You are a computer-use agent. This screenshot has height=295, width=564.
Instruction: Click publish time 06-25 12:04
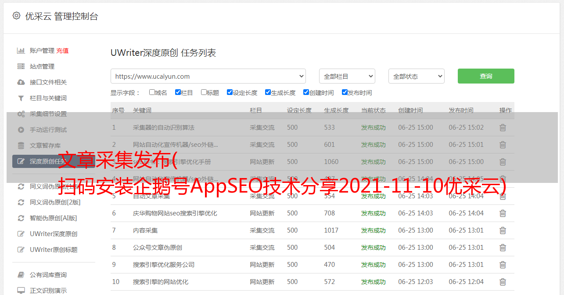(466, 282)
